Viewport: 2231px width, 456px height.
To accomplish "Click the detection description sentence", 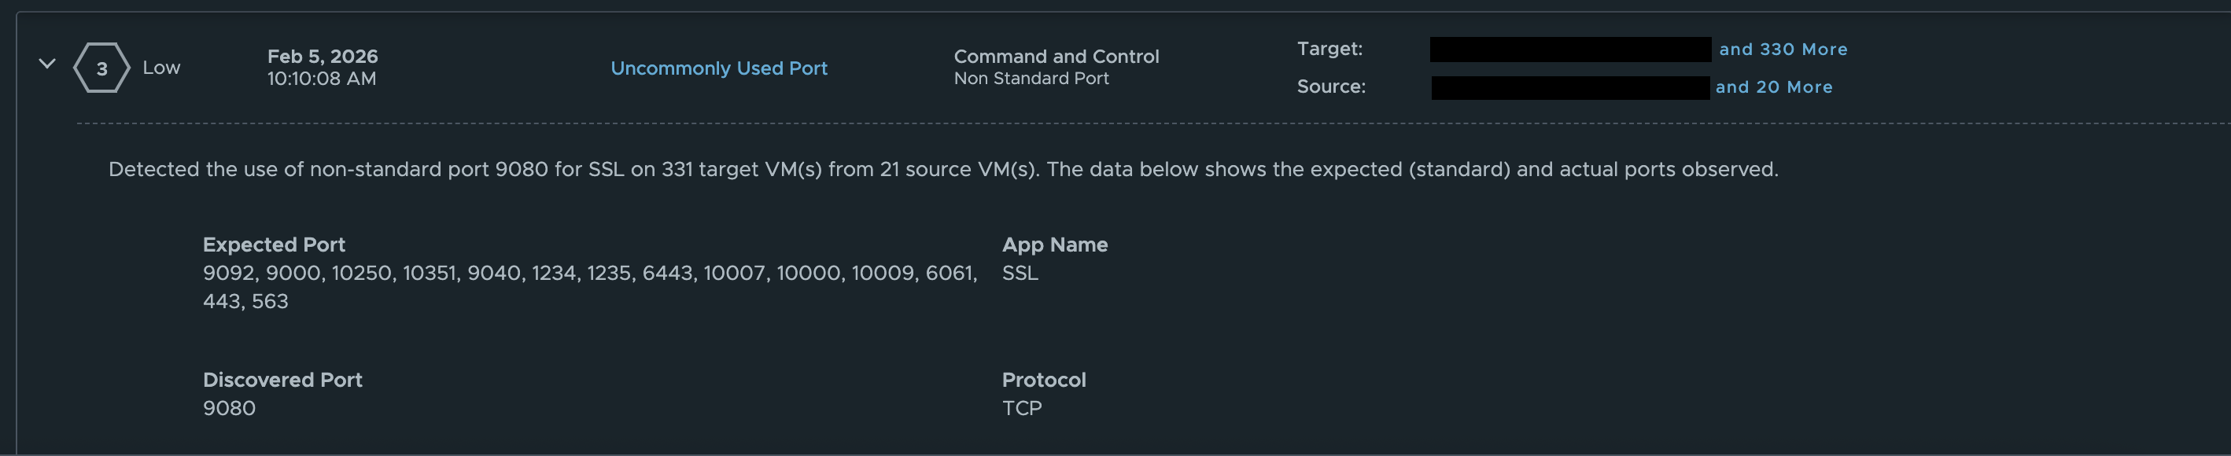I will click(x=942, y=170).
